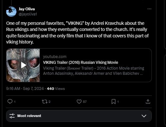The width and height of the screenshot is (166, 127).
Task: Open Jay Oliva's profile avatar
Action: (11, 12)
